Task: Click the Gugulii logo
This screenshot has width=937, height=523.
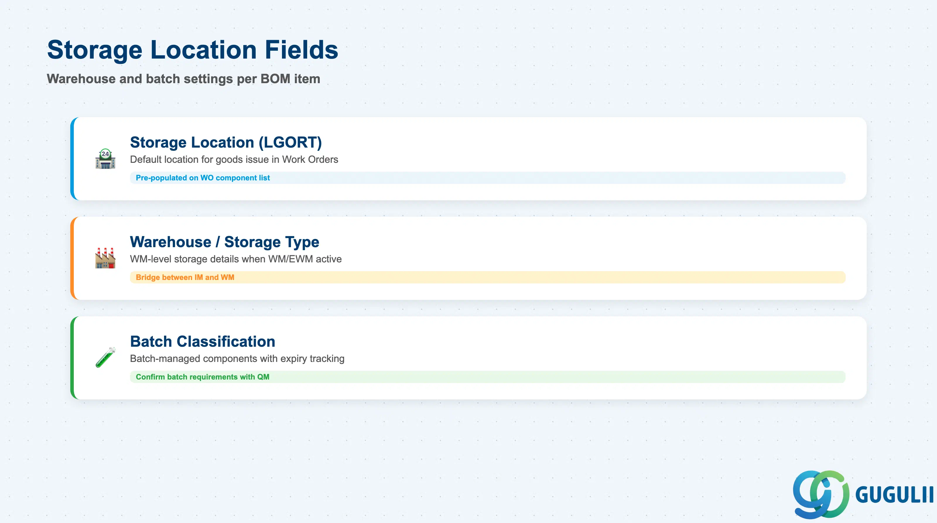Action: coord(863,495)
